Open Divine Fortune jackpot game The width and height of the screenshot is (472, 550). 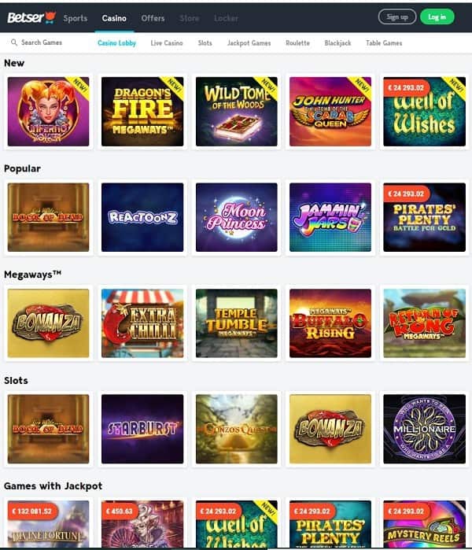click(x=49, y=524)
